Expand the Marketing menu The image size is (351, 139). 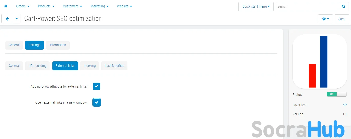99,6
